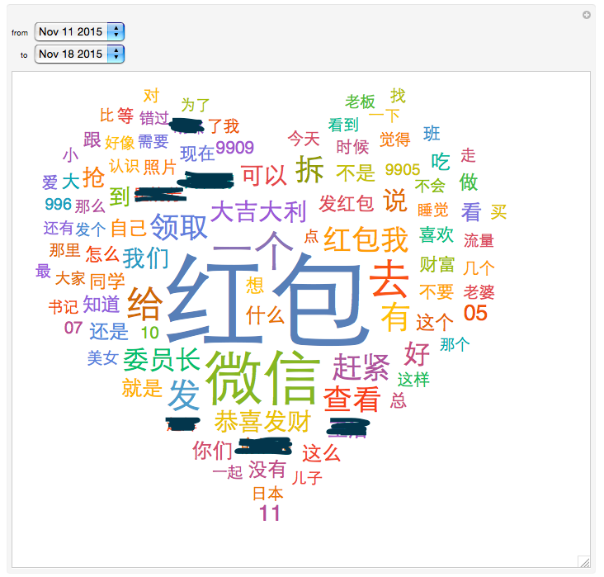Image resolution: width=604 pixels, height=577 pixels.
Task: Click the blue word 我们
Action: point(146,258)
